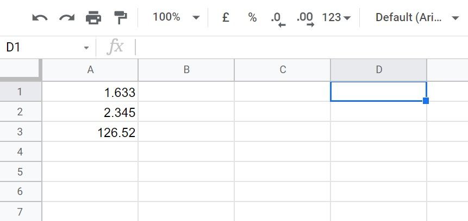
Task: Click cell A3 containing 126.52
Action: 90,132
